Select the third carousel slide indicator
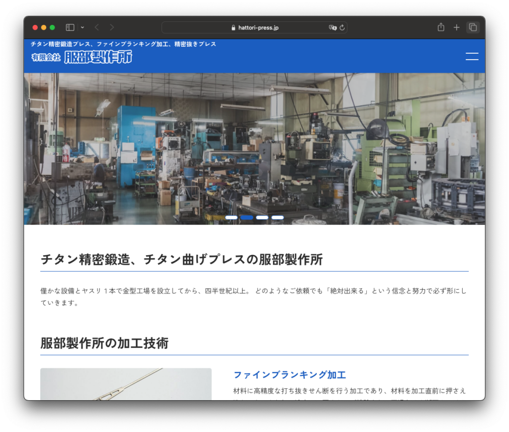The height and width of the screenshot is (432, 509). click(x=262, y=217)
